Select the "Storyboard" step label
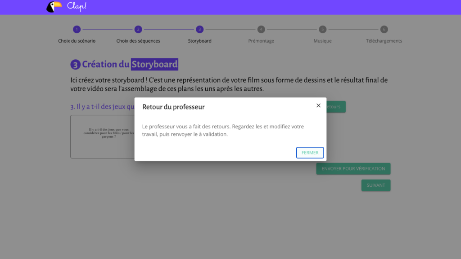 click(200, 41)
